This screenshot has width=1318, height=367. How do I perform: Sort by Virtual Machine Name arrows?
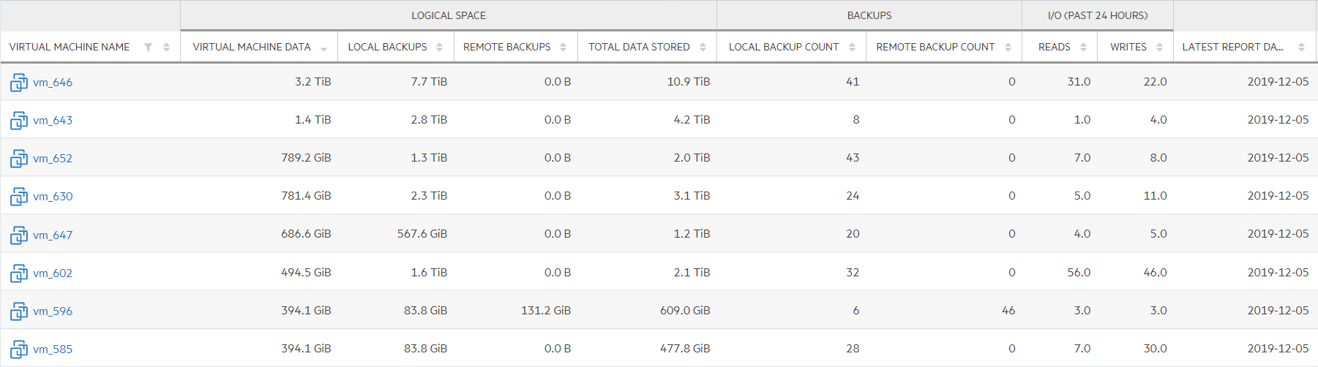167,47
